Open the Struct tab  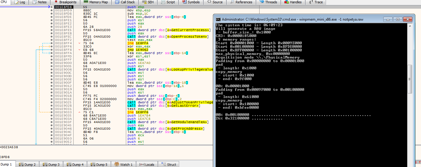[169, 164]
